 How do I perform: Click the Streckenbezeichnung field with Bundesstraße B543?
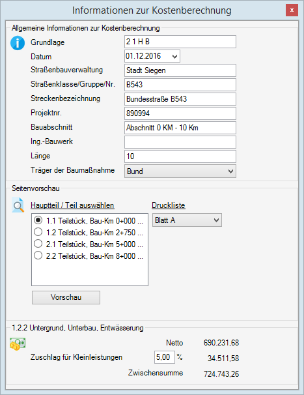[x=180, y=99]
